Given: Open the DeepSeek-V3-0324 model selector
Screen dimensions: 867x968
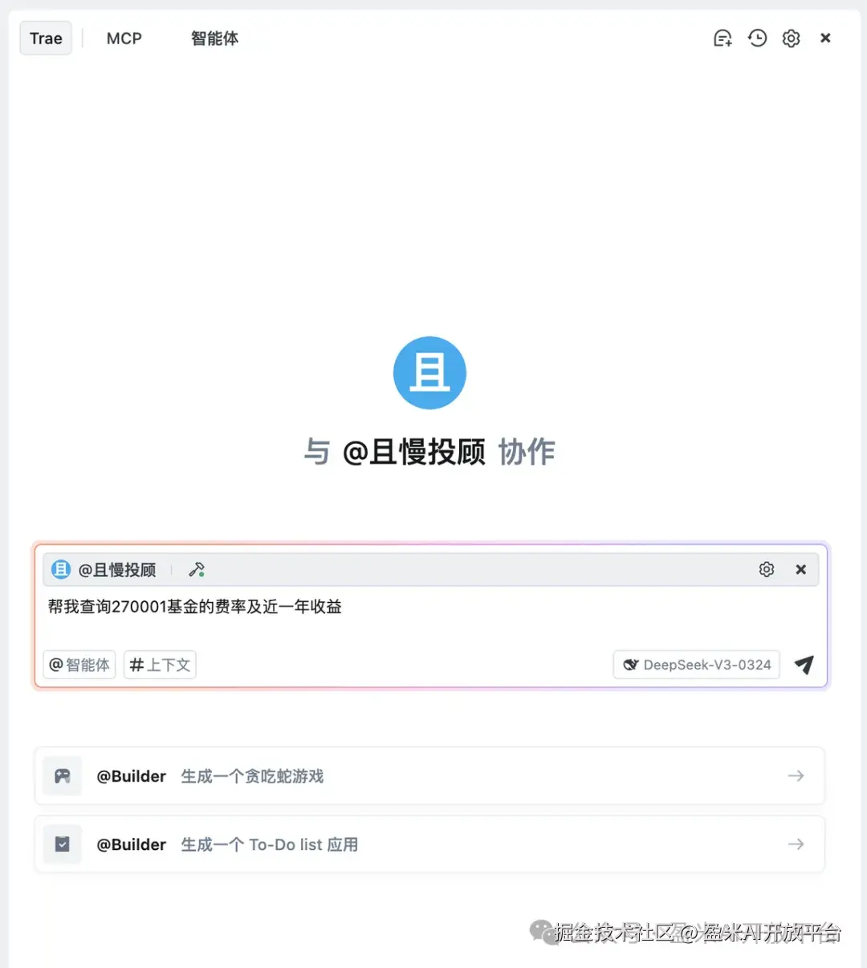Looking at the screenshot, I should click(695, 665).
